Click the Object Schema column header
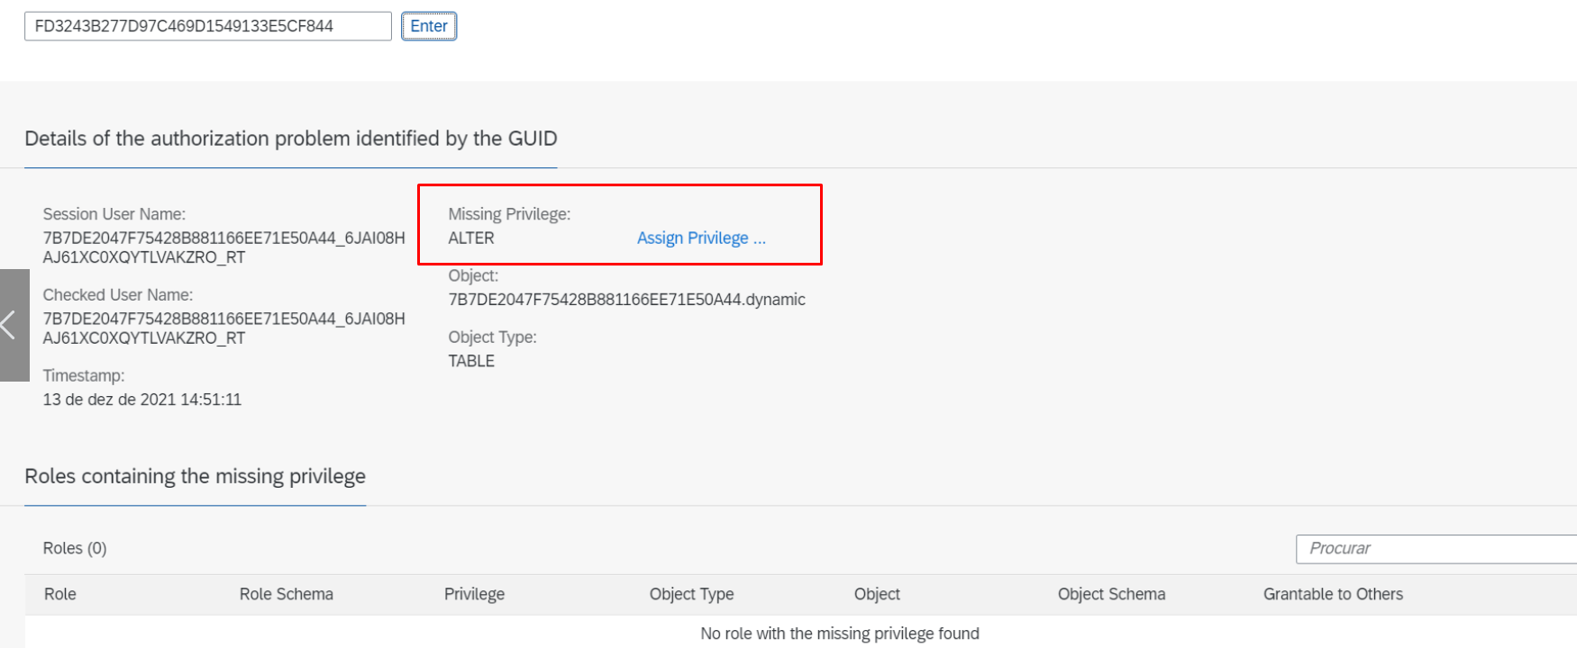The width and height of the screenshot is (1577, 648). pos(1111,594)
